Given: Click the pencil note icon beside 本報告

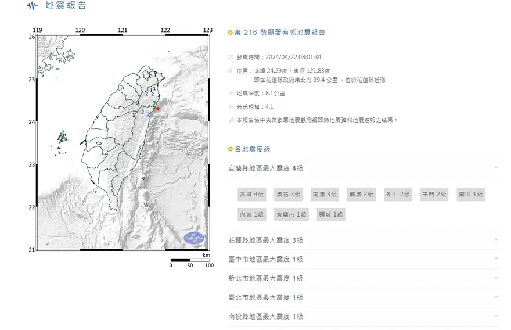Looking at the screenshot, I should pyautogui.click(x=231, y=120).
